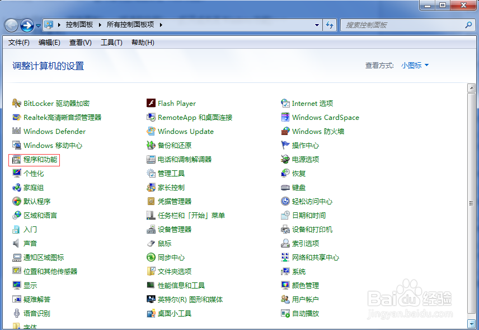This screenshot has height=330, width=479.
Task: Click the Internet 选项 icon
Action: pos(285,104)
